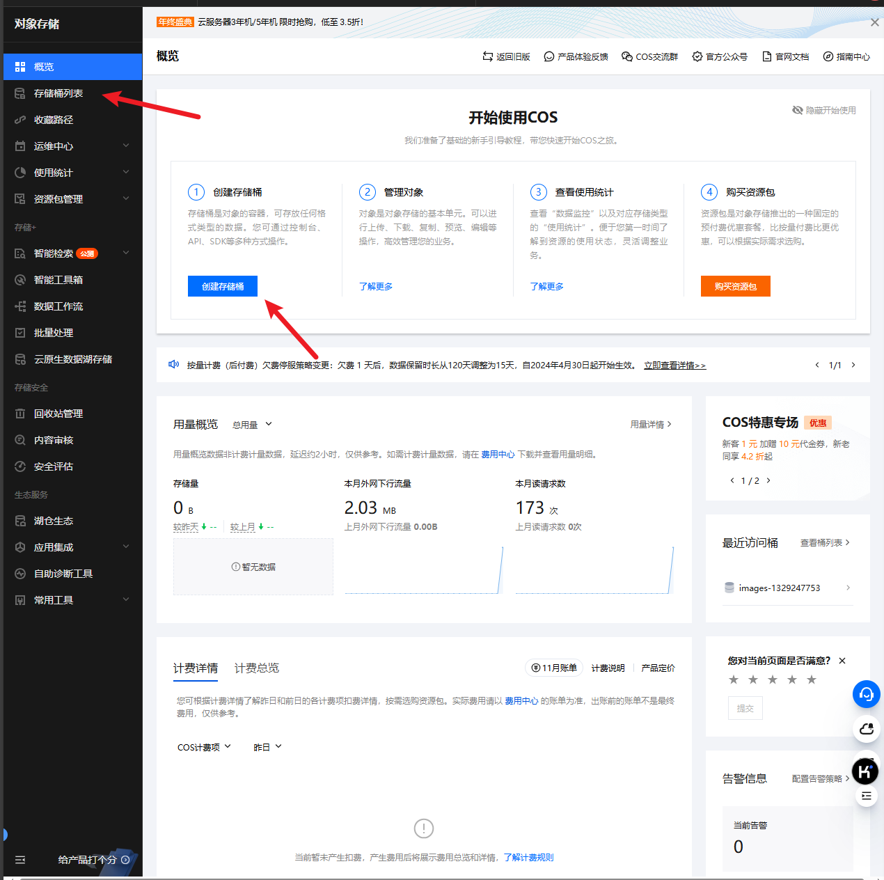Viewport: 884px width, 880px height.
Task: Close the promotional top banner
Action: tap(874, 22)
